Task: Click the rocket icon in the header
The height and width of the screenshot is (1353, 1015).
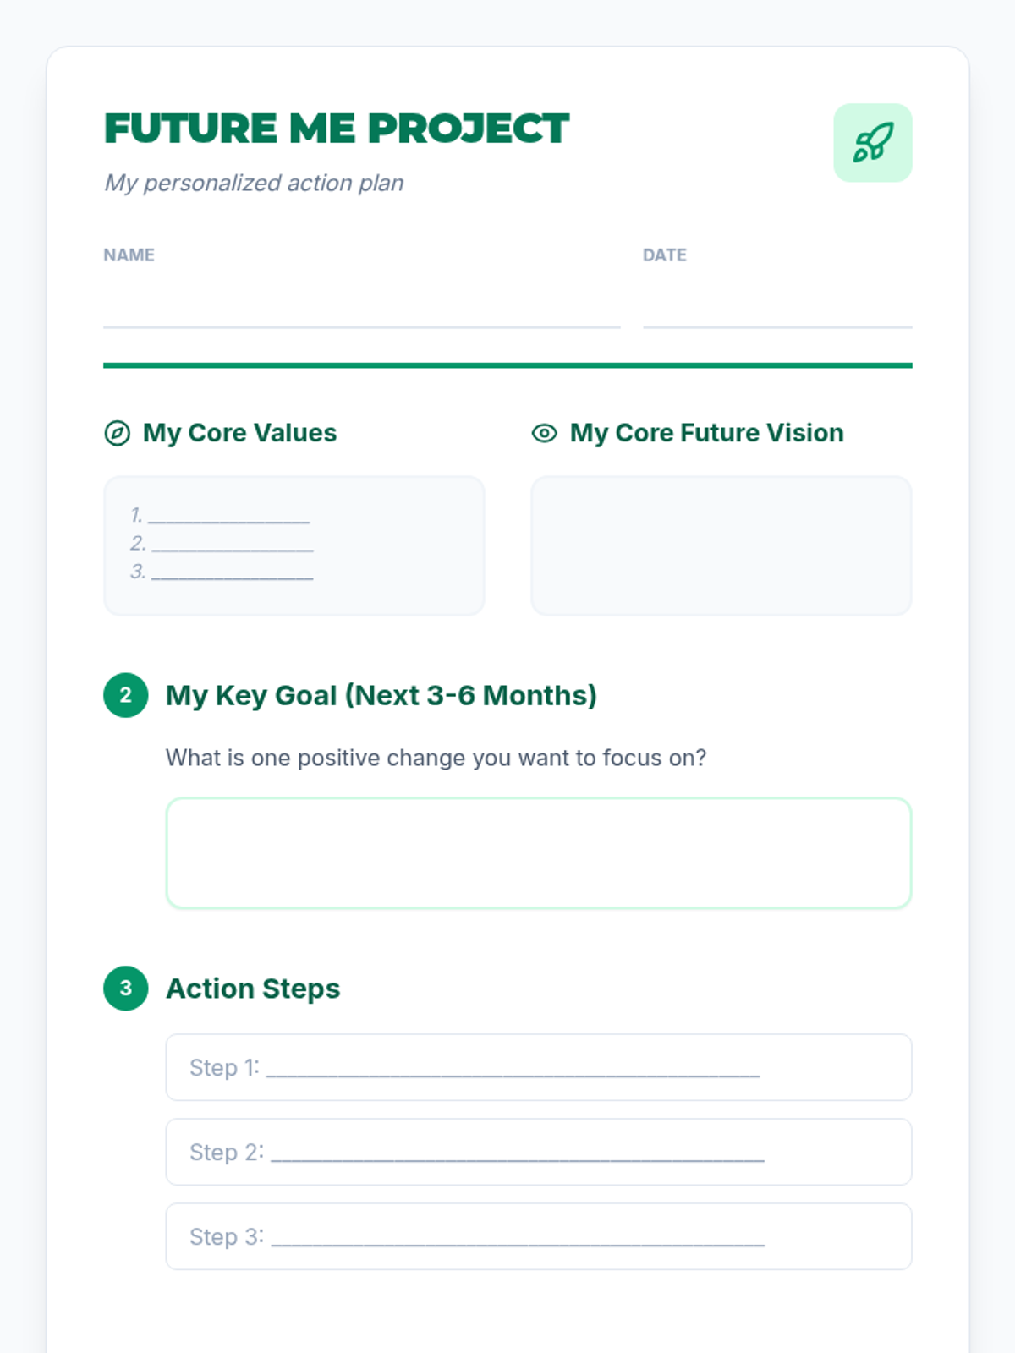Action: tap(873, 143)
